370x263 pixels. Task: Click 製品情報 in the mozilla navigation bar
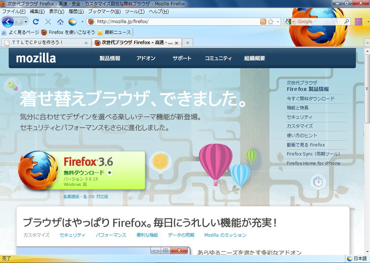(x=110, y=58)
